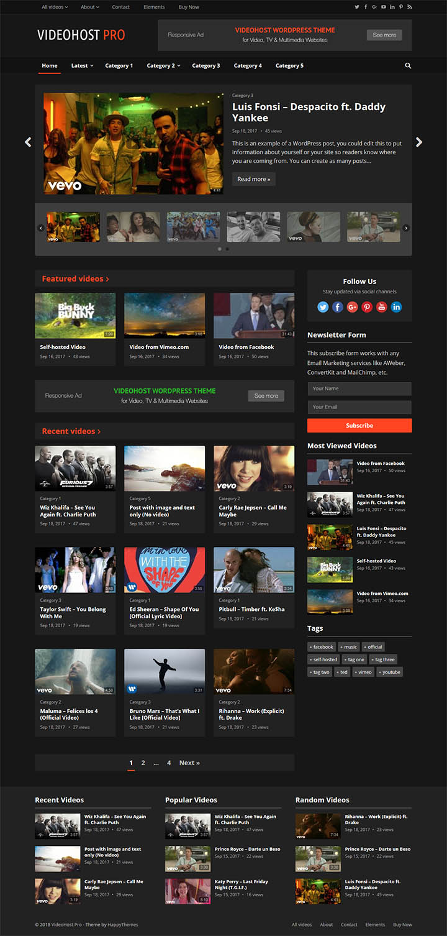The height and width of the screenshot is (936, 447).
Task: Go to page 4 in pagination
Action: tap(169, 763)
